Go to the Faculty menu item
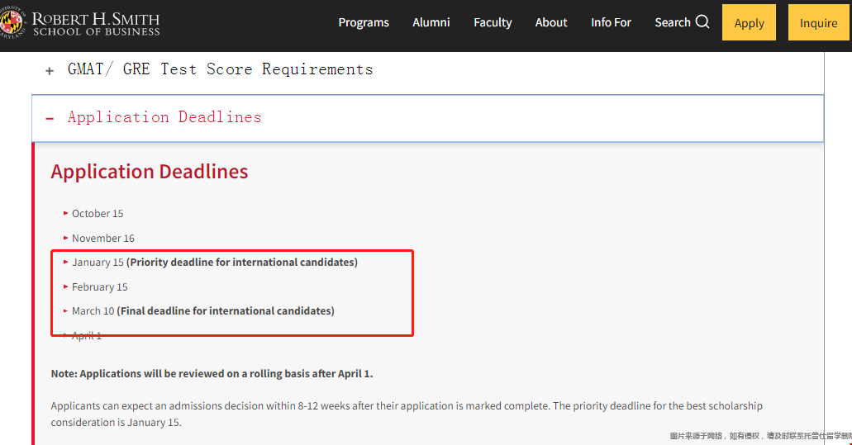852x445 pixels. click(x=493, y=22)
